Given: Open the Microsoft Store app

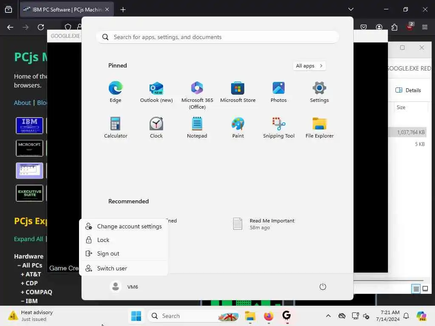Looking at the screenshot, I should pos(238,92).
